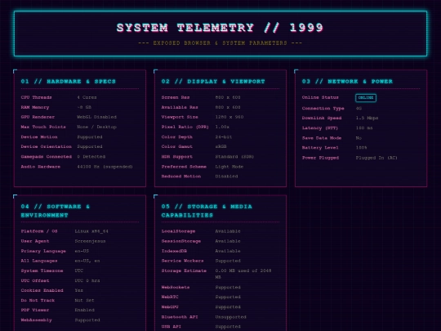Screen dimensions: 441x331
Task: Click the 'Max Touch Points' label
Action: click(43, 127)
